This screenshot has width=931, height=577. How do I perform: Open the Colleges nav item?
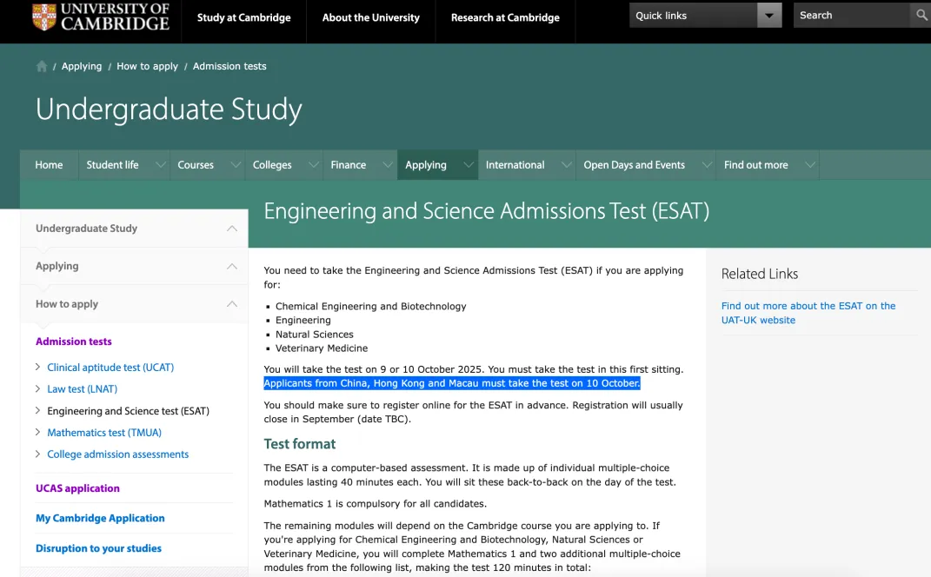click(272, 165)
